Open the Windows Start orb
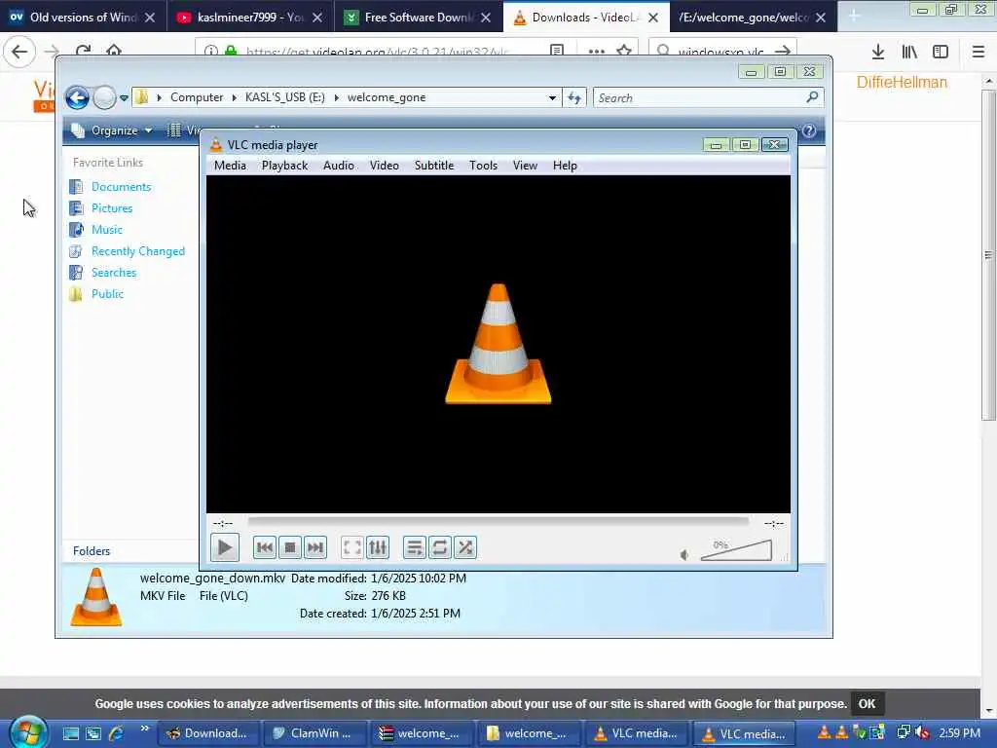 click(27, 732)
